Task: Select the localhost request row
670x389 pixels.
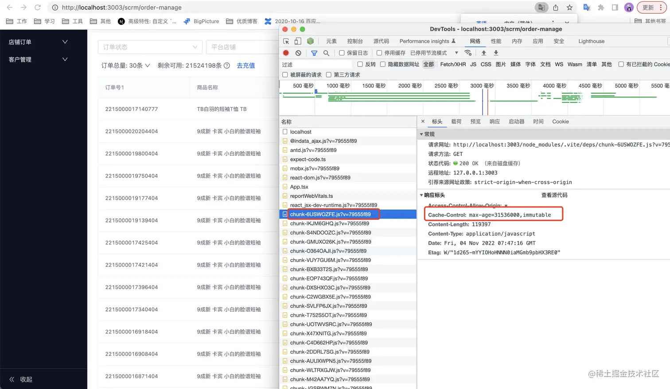Action: (348, 132)
